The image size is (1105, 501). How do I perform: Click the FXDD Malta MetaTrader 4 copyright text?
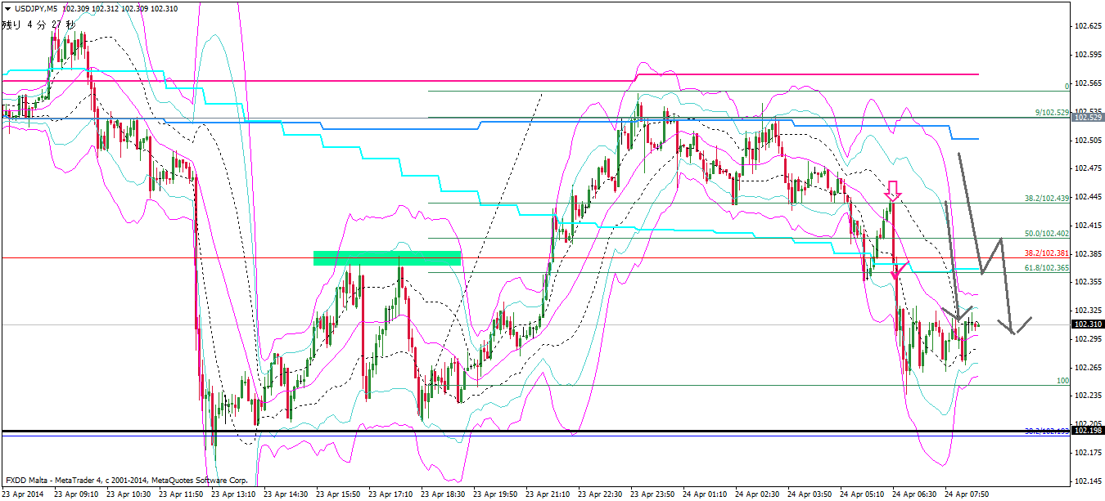[x=126, y=481]
